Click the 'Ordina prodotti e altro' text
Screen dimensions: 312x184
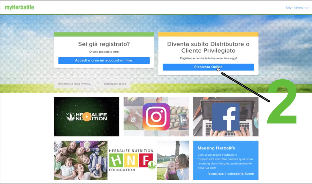[x=104, y=52]
